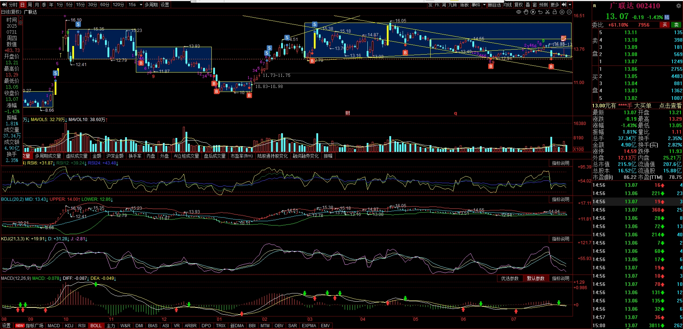This screenshot has height=329, width=683.
Task: Open 指标广场 indicator plaza
Action: click(35, 326)
